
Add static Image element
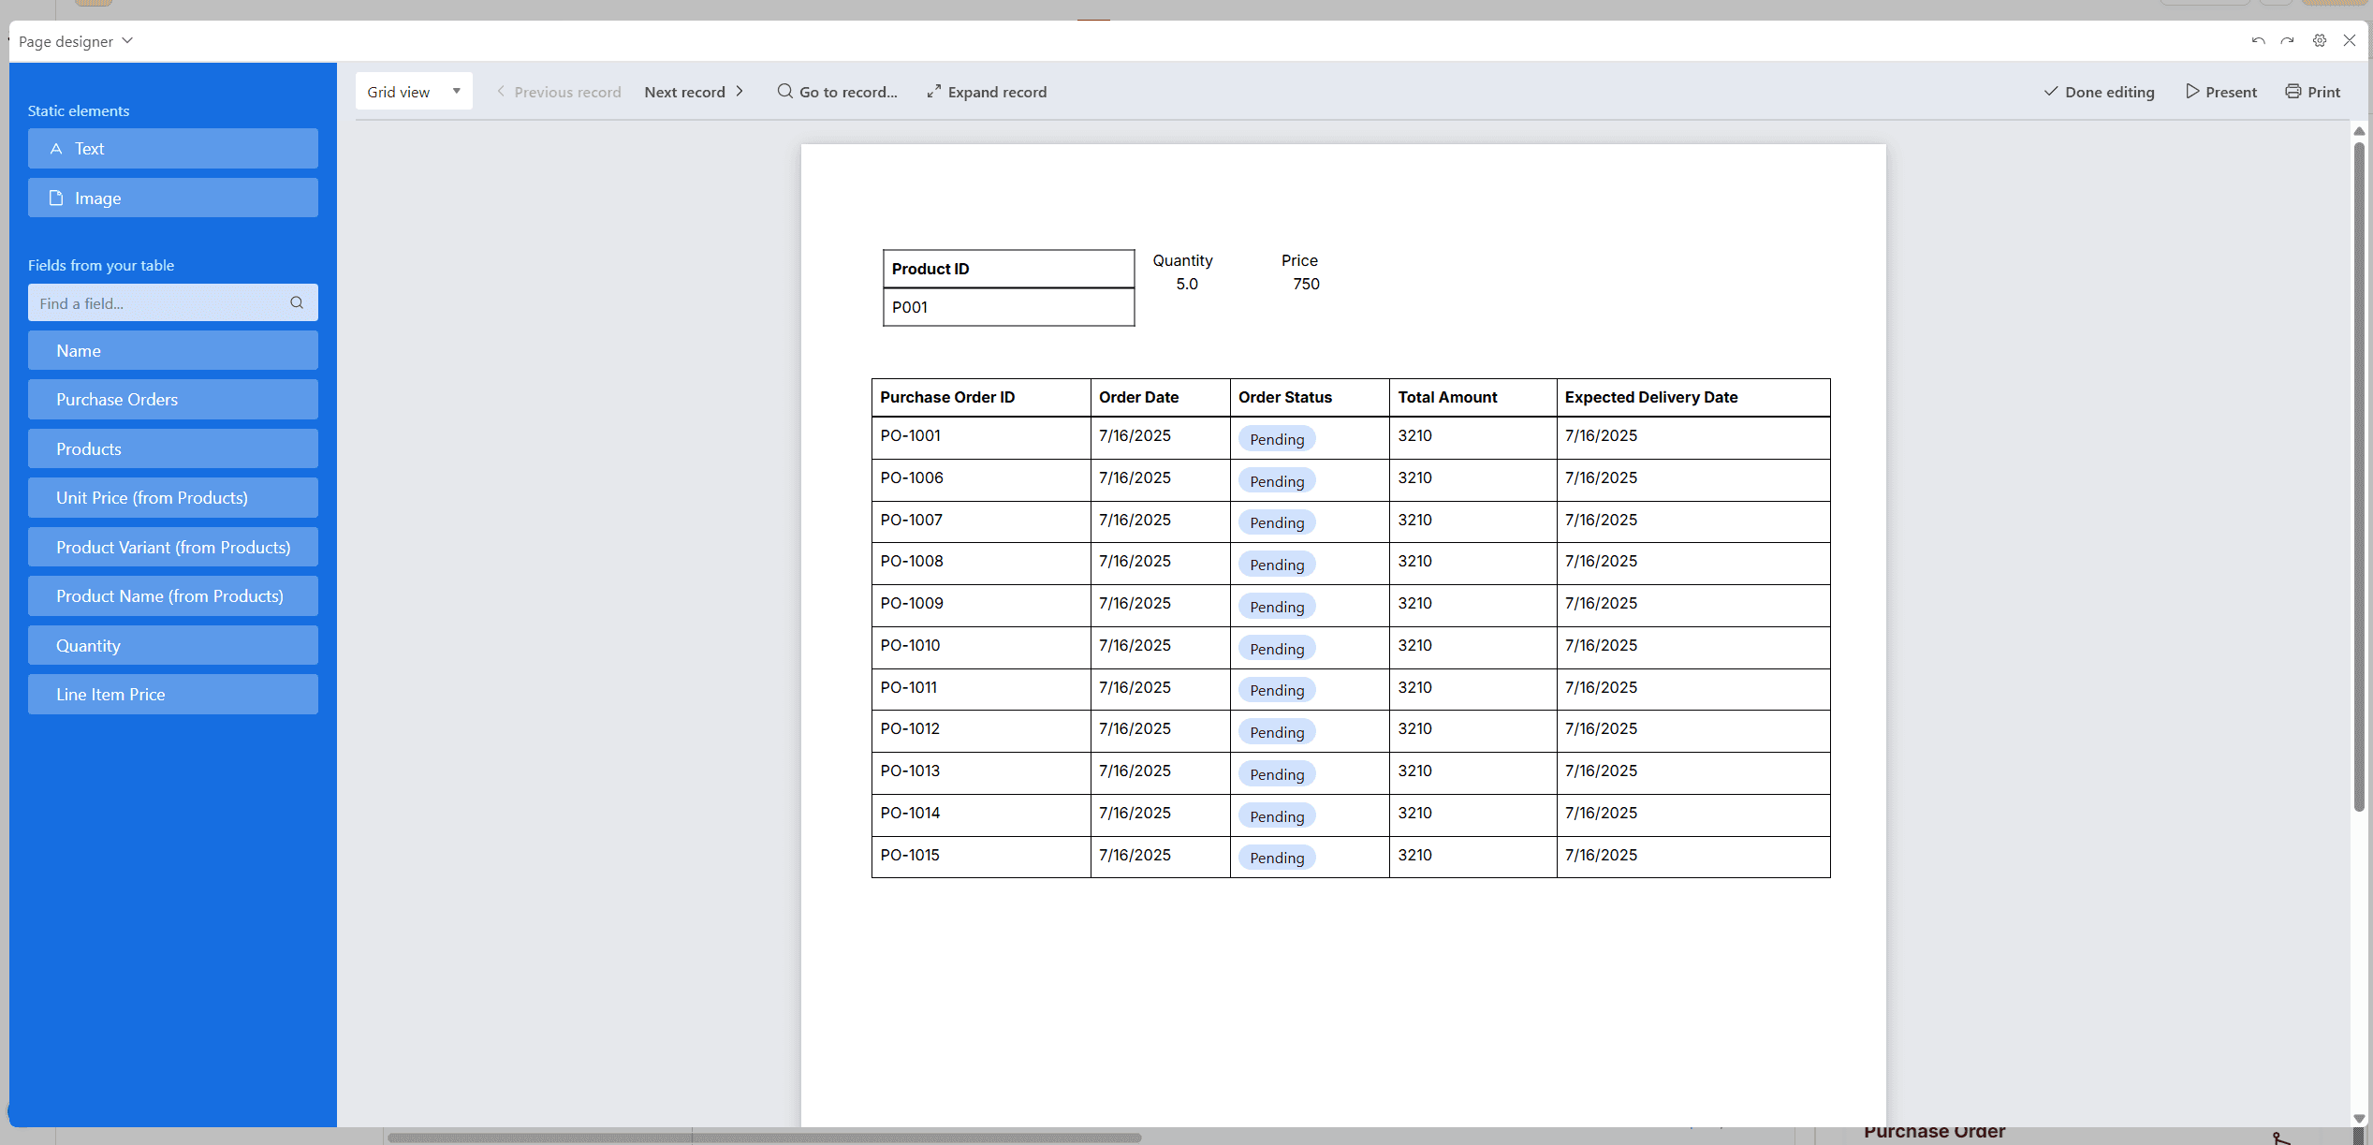pyautogui.click(x=173, y=198)
